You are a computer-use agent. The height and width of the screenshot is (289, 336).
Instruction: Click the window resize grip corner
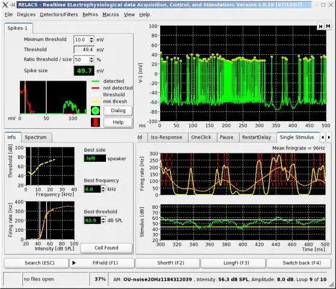click(332, 285)
